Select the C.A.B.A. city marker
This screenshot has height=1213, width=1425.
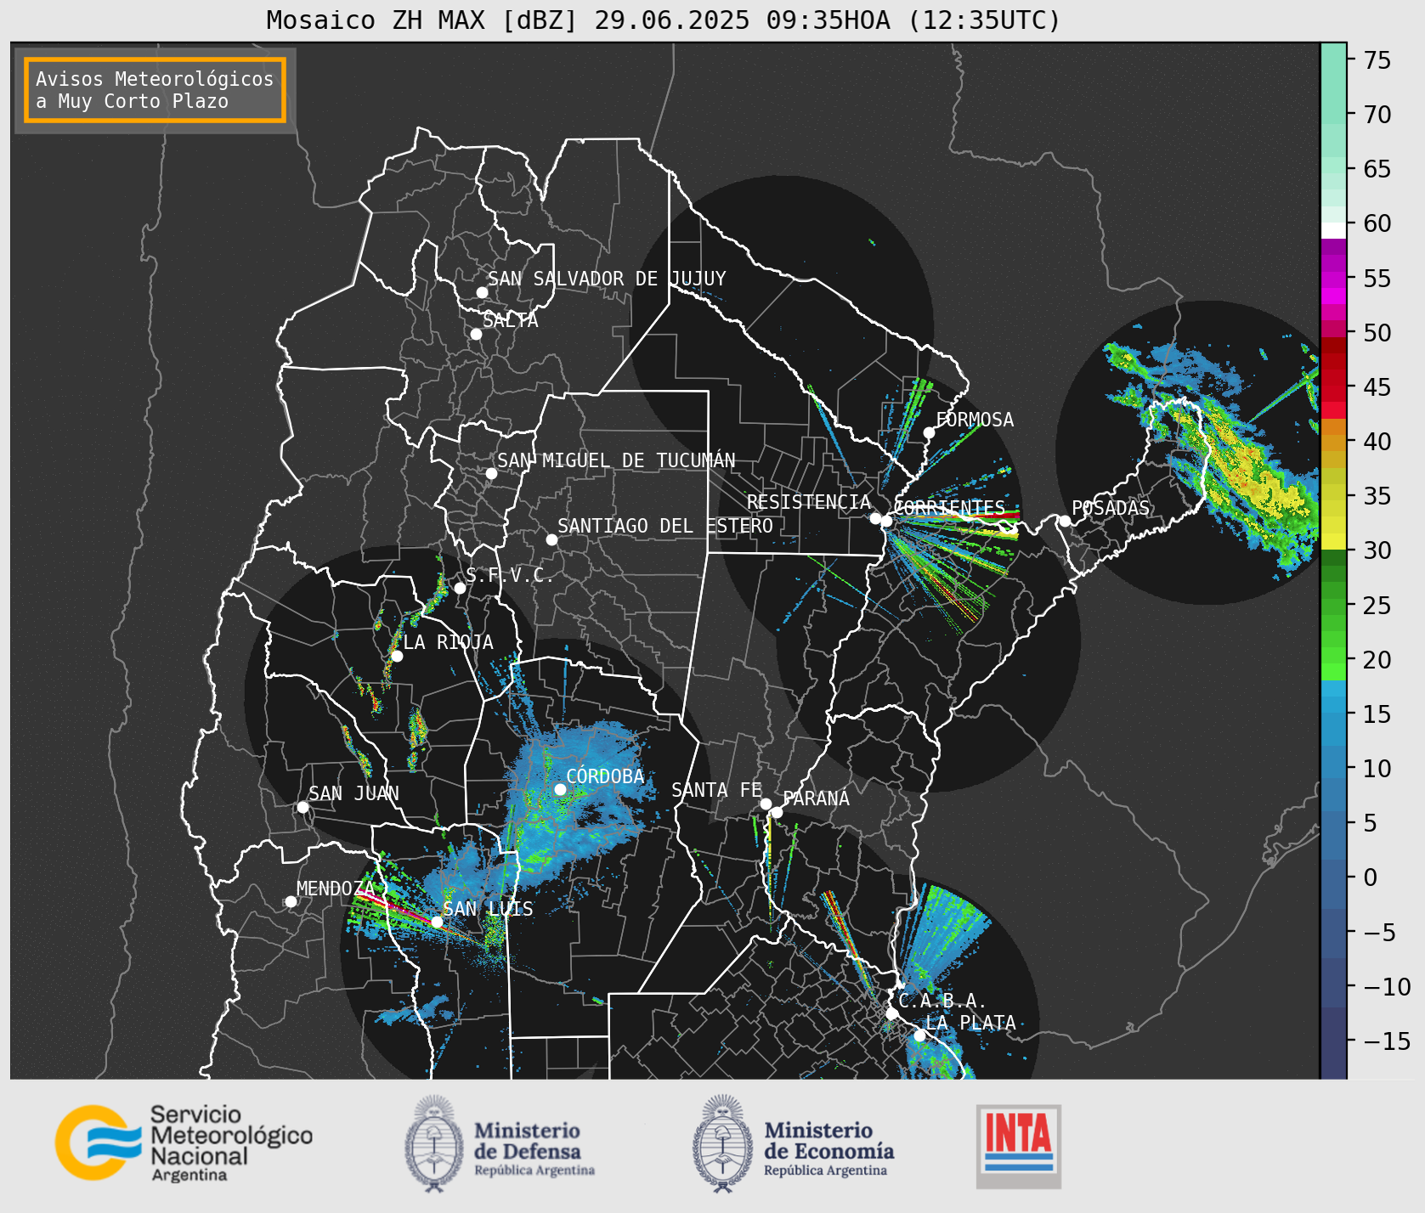click(891, 1013)
